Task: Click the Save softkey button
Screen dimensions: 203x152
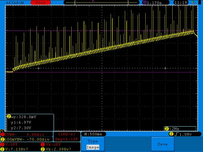Action: tap(163, 144)
